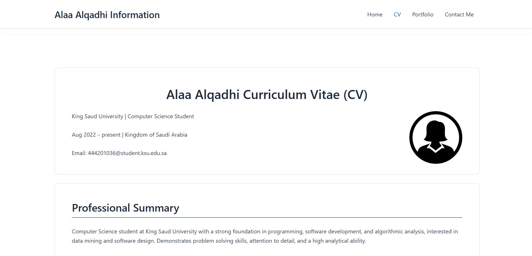Viewport: 532px width, 256px height.
Task: Open the Home page from the navigation
Action: click(x=374, y=14)
